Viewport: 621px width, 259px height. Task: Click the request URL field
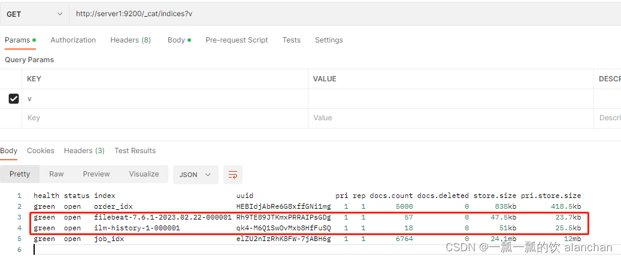click(344, 14)
